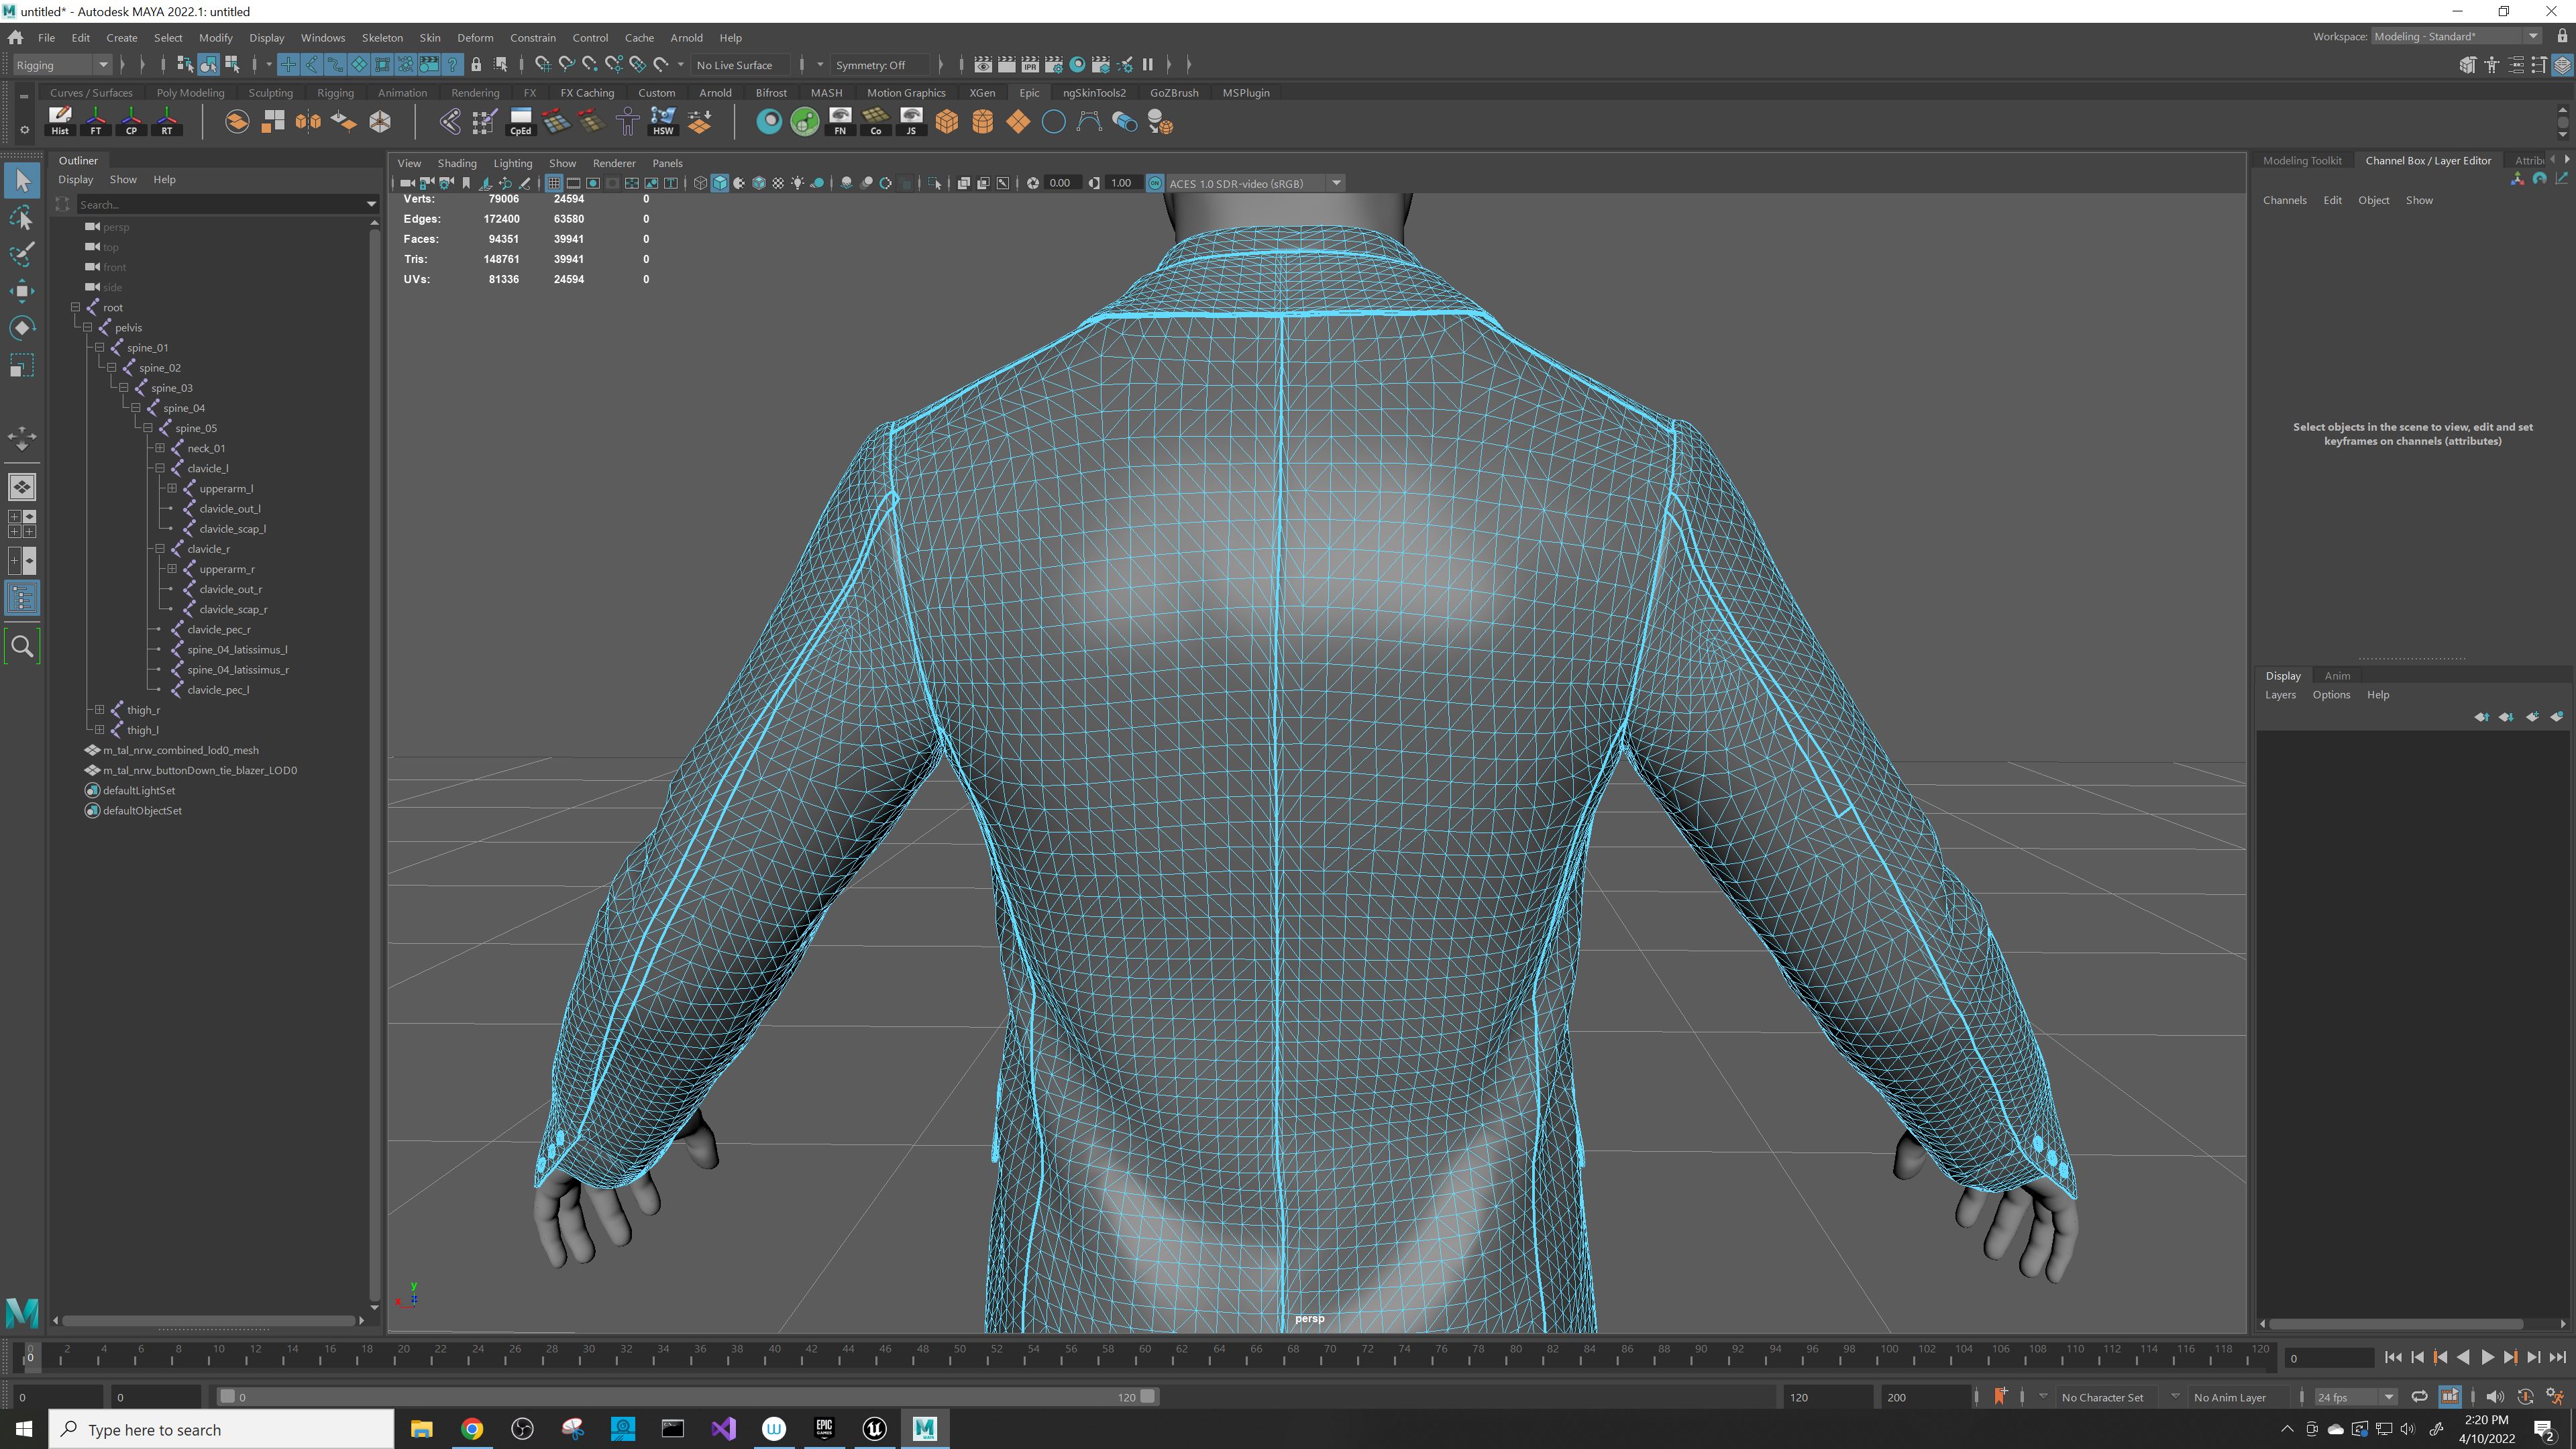
Task: Toggle the viewport grid display icon
Action: click(554, 183)
